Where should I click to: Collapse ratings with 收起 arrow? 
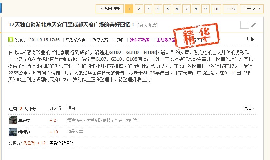[249, 108]
